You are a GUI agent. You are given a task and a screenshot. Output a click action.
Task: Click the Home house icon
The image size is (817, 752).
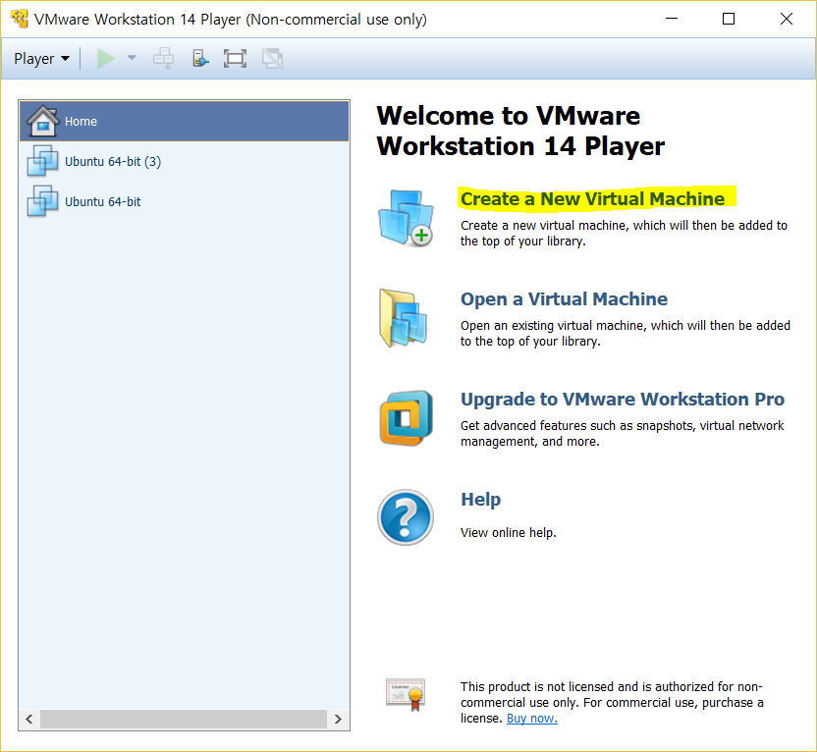pyautogui.click(x=43, y=121)
